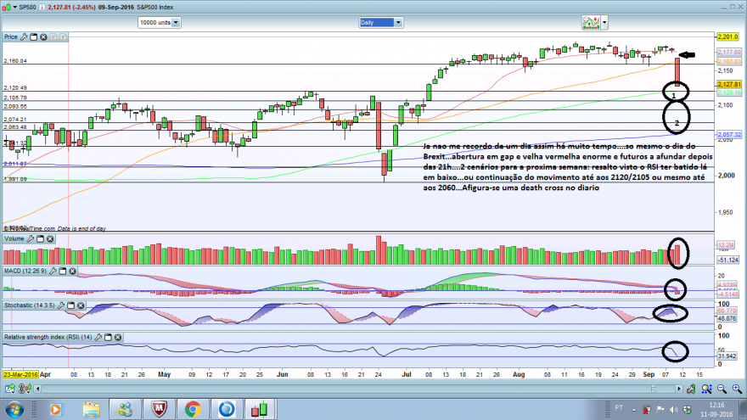Maximize the MACD panel

(x=63, y=271)
